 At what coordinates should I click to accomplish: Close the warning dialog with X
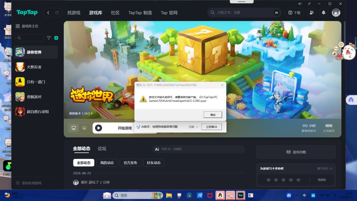tap(222, 85)
